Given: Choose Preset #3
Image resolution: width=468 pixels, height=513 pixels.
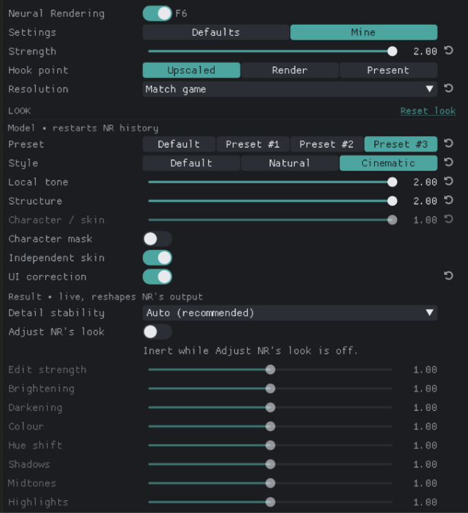Looking at the screenshot, I should coord(401,144).
